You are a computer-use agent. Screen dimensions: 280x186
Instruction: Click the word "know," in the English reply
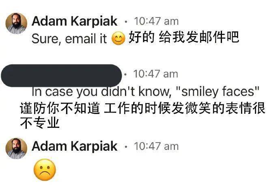coord(155,91)
